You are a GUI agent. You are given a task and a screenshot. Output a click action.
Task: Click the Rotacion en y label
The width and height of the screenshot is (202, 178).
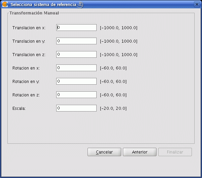coord(26,82)
